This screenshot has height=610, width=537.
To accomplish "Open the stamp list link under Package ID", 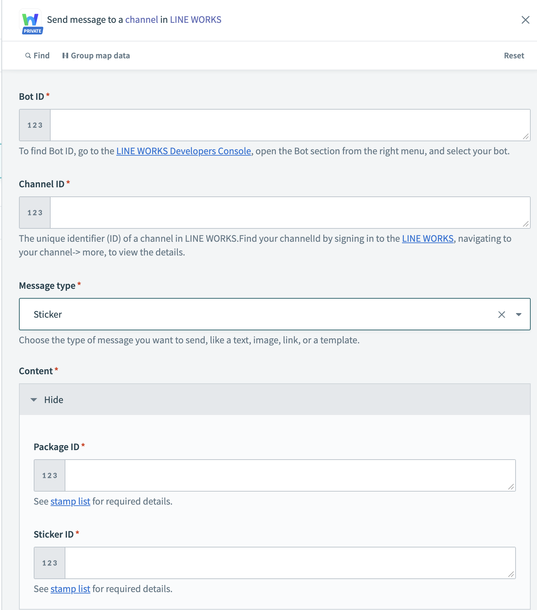I will tap(70, 501).
